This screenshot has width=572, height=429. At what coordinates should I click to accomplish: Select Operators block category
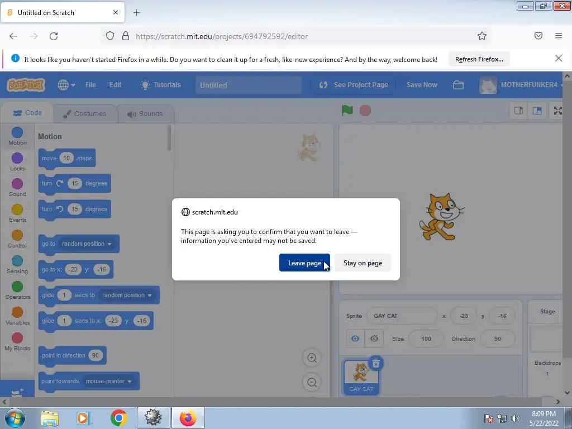[x=17, y=290]
